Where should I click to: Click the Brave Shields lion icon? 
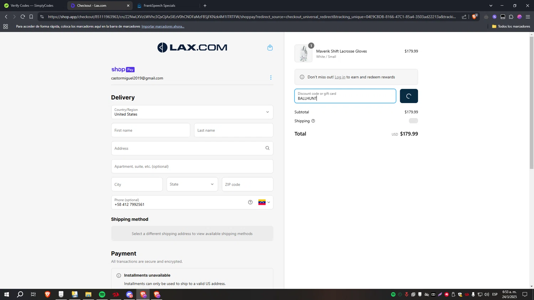coord(475,17)
